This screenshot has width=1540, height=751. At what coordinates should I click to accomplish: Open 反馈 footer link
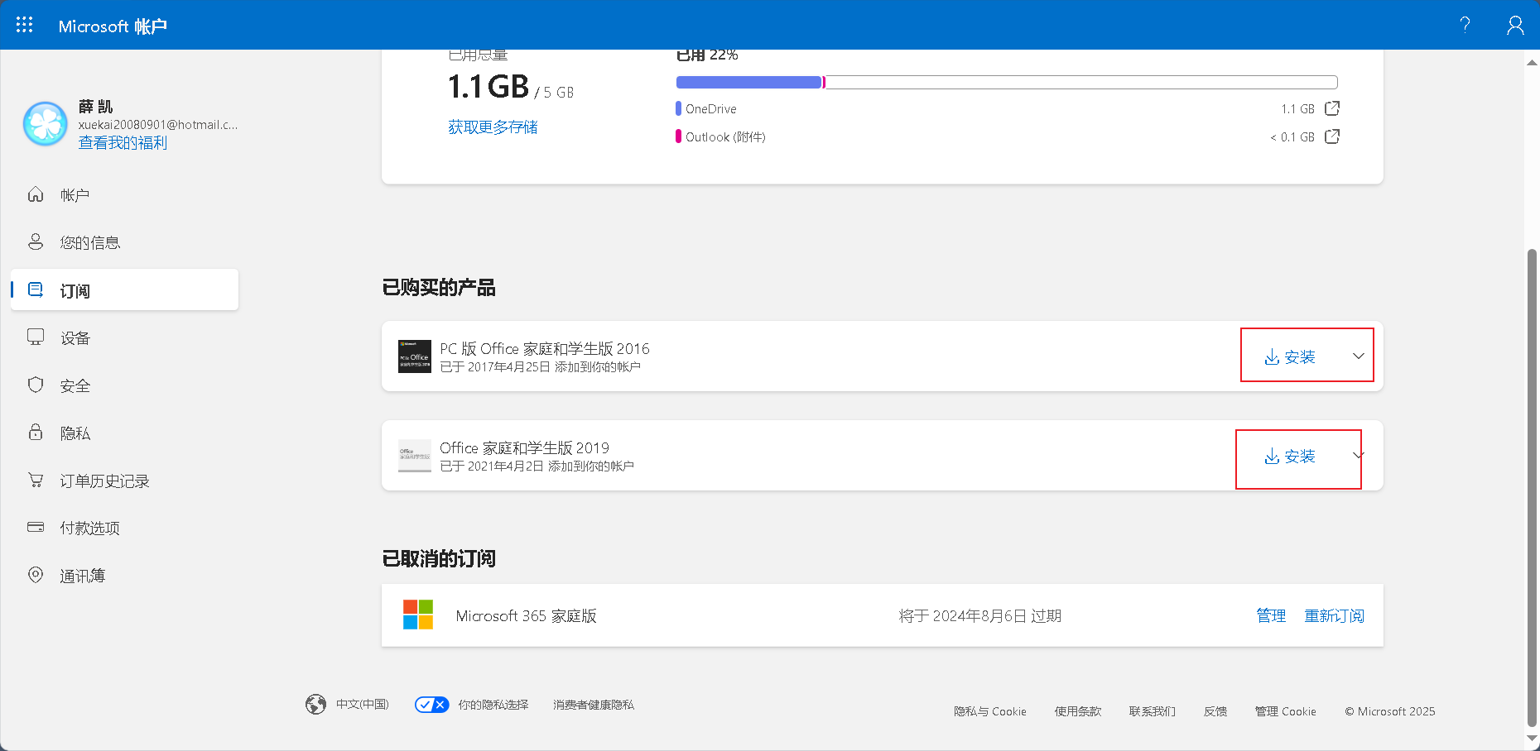(1215, 711)
